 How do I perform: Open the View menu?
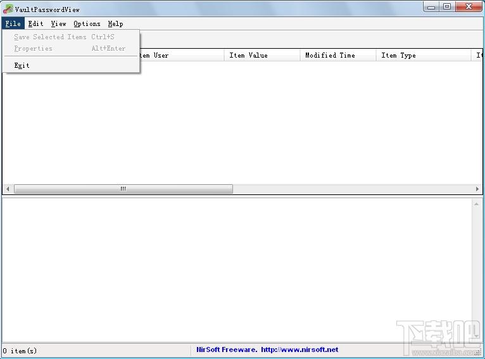58,24
